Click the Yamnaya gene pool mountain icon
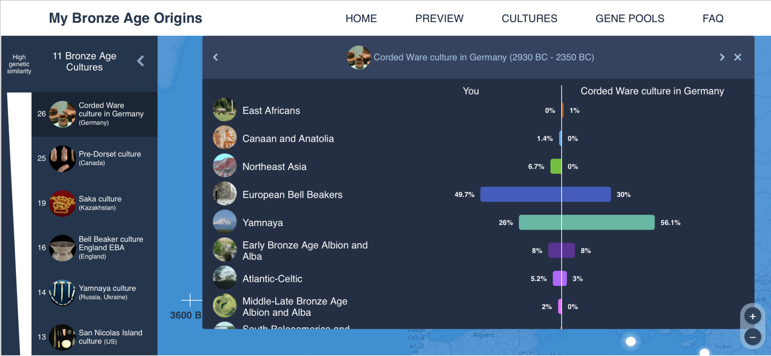 click(x=225, y=223)
